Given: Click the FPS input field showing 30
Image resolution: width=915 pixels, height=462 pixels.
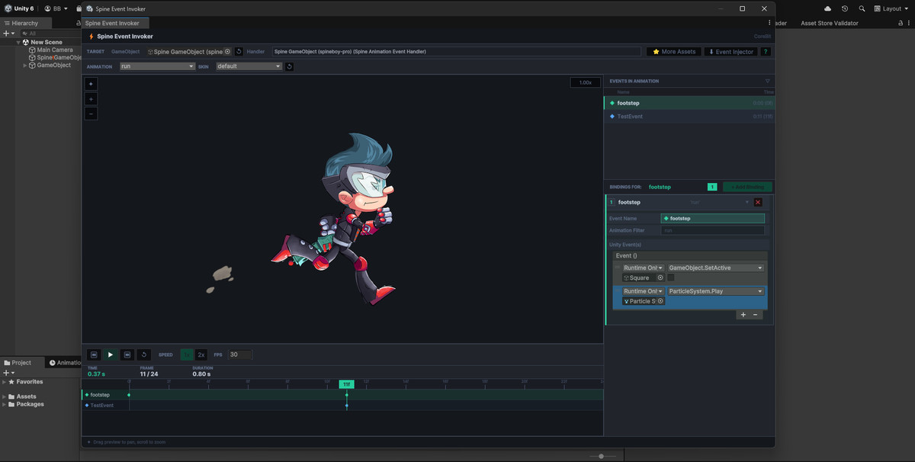Looking at the screenshot, I should [240, 355].
